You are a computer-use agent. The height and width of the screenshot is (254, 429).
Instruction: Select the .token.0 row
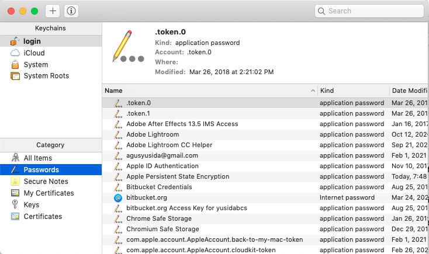tap(266, 103)
